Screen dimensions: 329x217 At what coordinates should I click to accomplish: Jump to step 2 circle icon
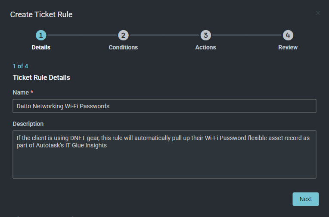pyautogui.click(x=123, y=35)
